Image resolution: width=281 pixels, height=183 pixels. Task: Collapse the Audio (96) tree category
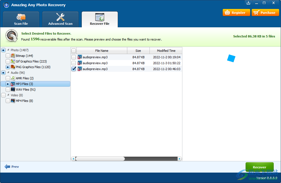8,73
